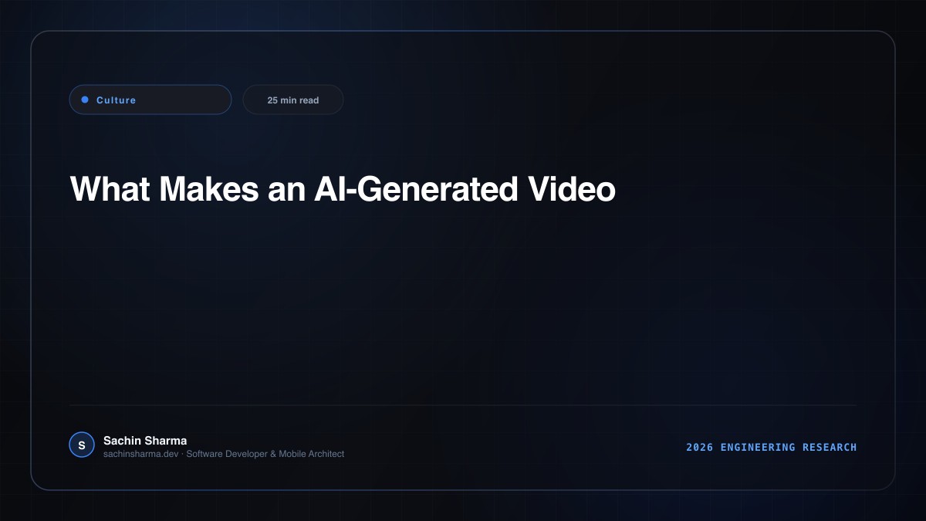Click the word RESEARCH in footer label
This screenshot has height=521, width=926.
click(830, 447)
